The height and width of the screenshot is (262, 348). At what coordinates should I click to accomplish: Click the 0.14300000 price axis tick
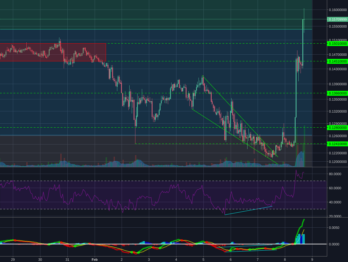coord(338,69)
